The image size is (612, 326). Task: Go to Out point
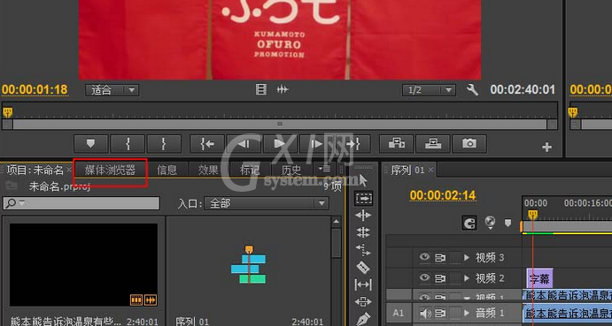[x=353, y=144]
